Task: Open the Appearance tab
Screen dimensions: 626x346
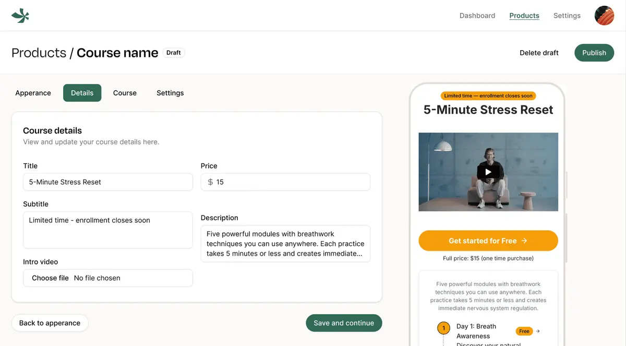Action: point(33,92)
